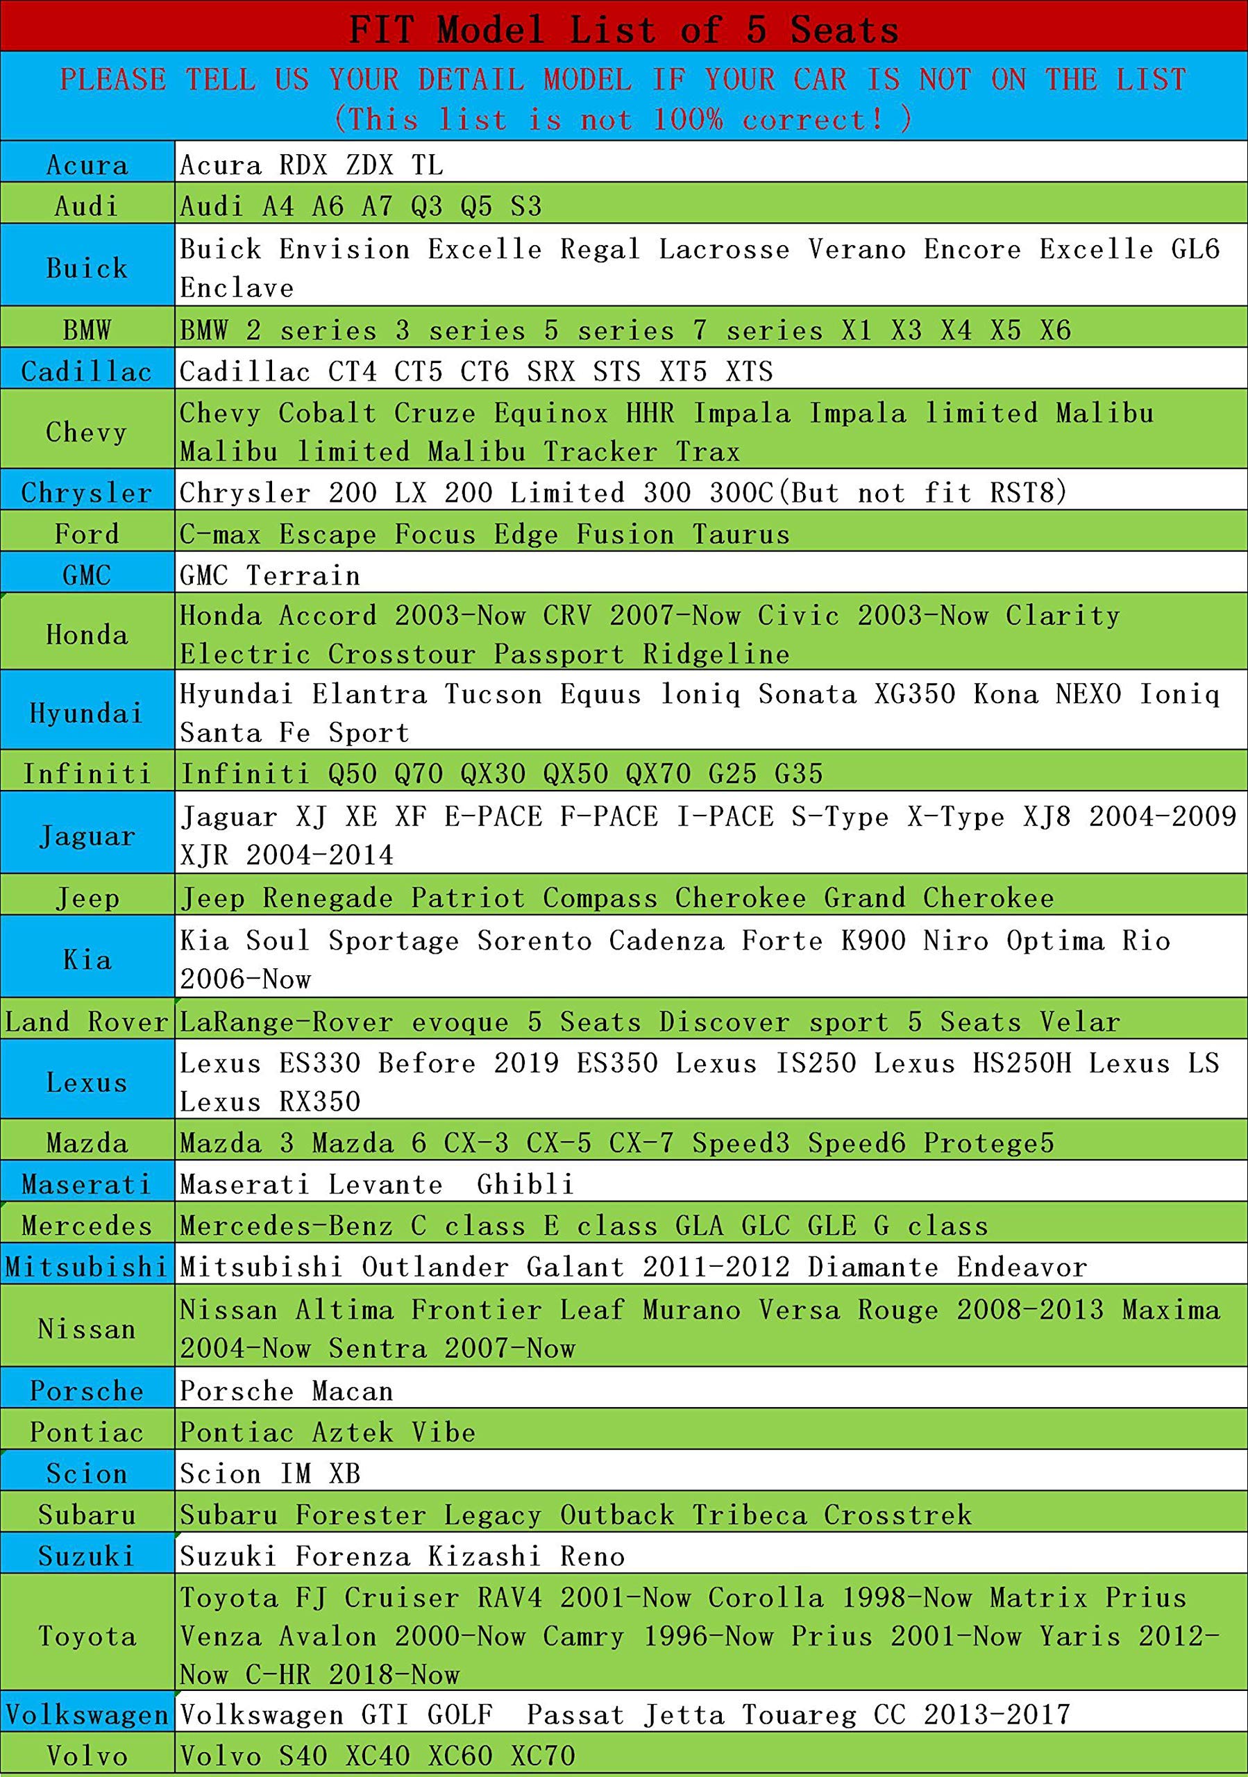The height and width of the screenshot is (1777, 1248).
Task: Click the 'BMW 2 series 3 series' models cell
Action: point(711,328)
